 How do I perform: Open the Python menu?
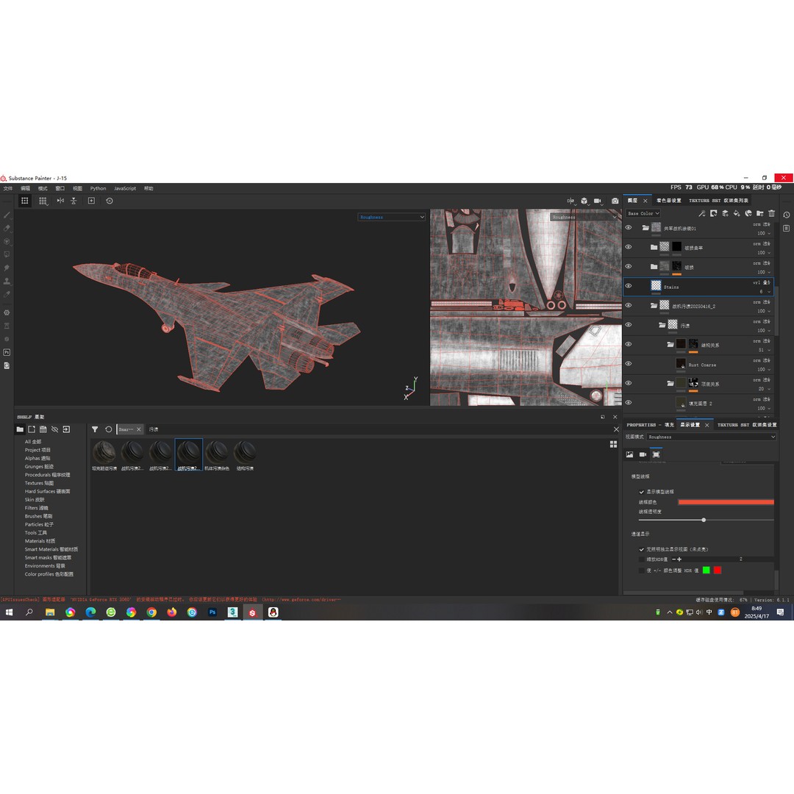click(x=99, y=188)
